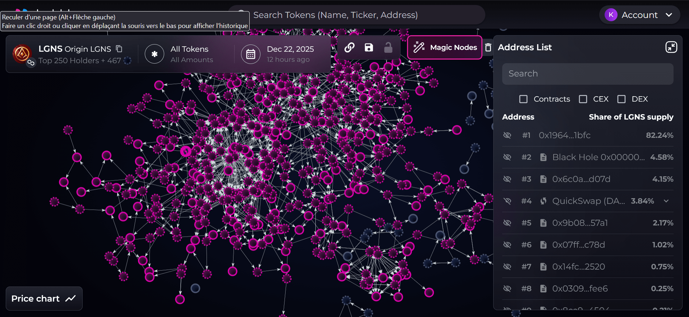Delete using the trash icon
This screenshot has height=317, width=689.
click(x=488, y=47)
